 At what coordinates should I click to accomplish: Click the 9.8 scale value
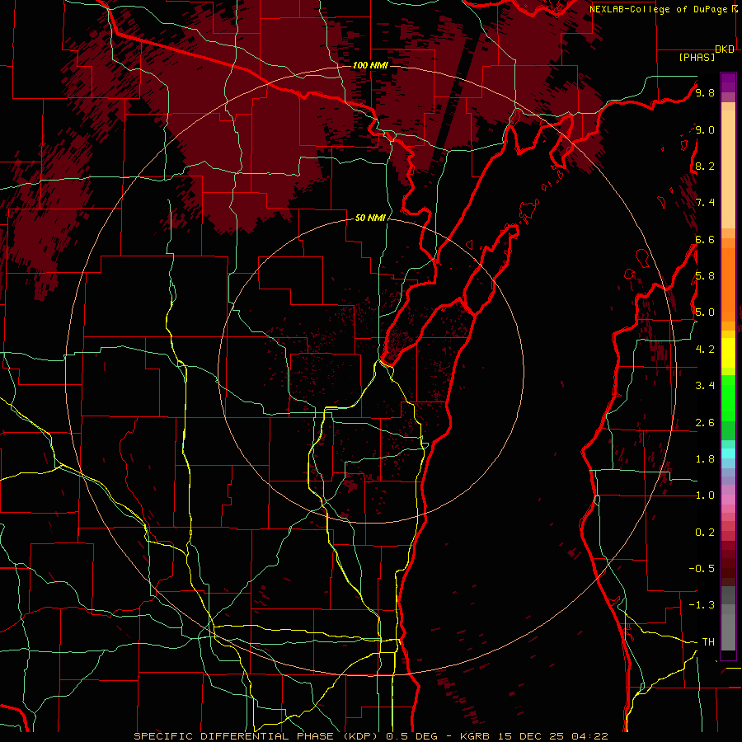pyautogui.click(x=705, y=93)
